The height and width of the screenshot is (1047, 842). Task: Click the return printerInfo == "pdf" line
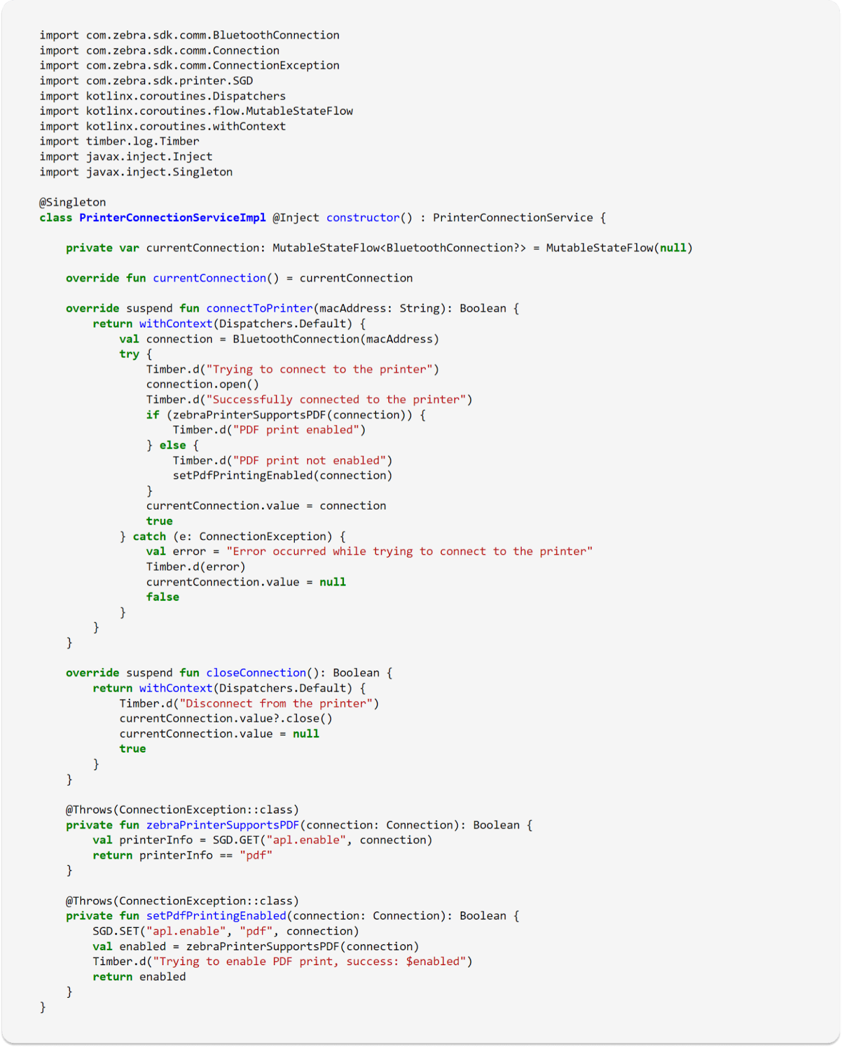[182, 855]
